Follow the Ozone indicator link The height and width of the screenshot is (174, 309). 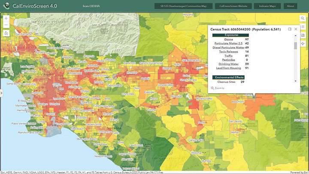click(x=229, y=39)
